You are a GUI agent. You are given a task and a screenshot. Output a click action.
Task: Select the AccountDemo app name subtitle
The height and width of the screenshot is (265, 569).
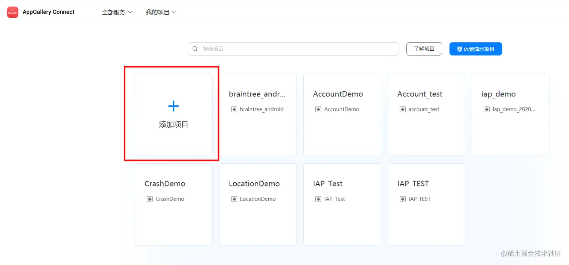click(342, 109)
